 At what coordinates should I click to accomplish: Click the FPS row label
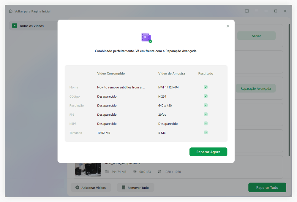[x=72, y=114]
